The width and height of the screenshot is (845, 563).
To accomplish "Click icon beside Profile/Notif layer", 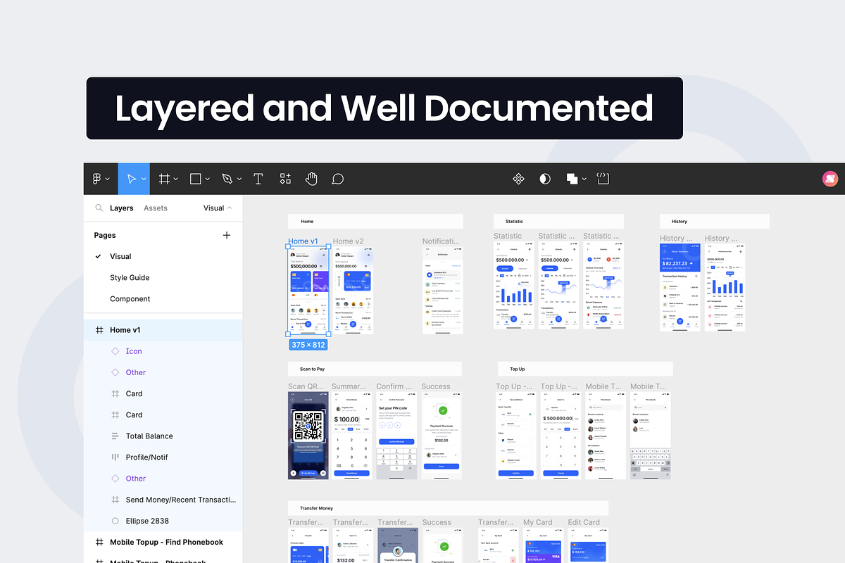I will point(115,457).
